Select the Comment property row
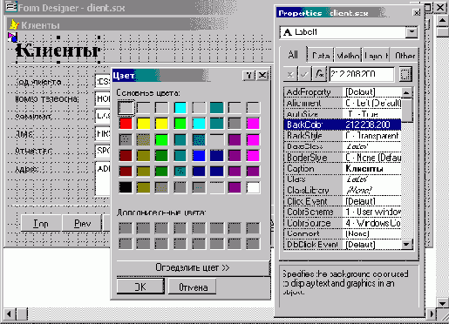 (343, 233)
